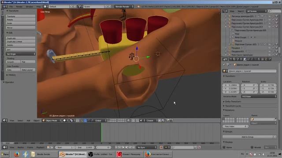
Task: Click the Mirror button
Action: click(x=21, y=28)
